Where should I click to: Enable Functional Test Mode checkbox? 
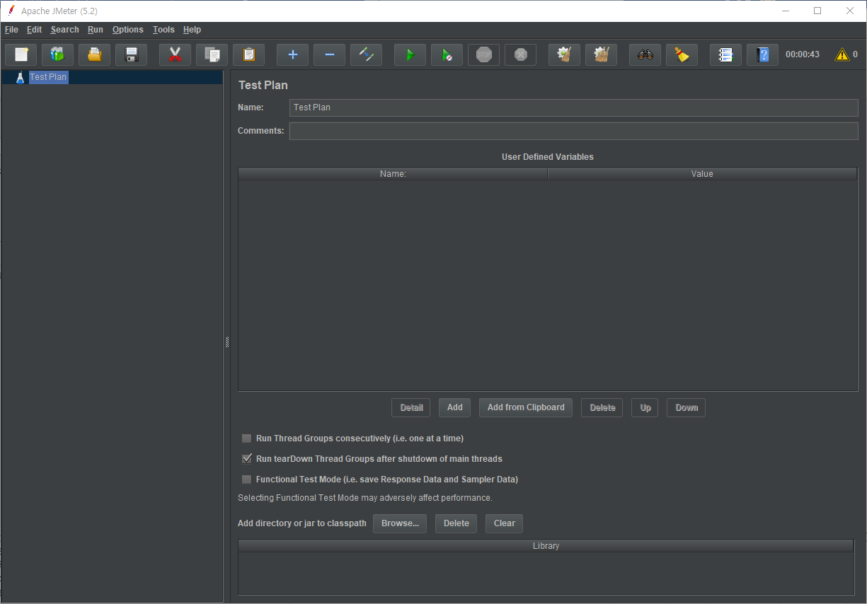point(247,480)
